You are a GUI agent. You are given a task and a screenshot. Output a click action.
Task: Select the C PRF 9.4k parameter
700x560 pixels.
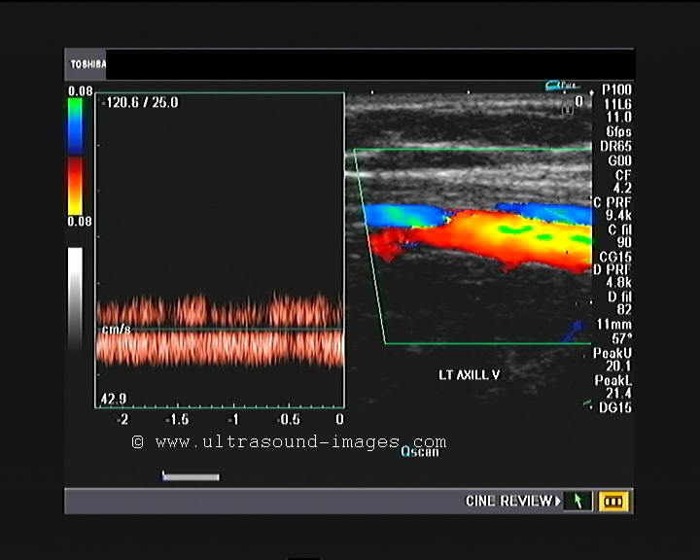(x=613, y=209)
